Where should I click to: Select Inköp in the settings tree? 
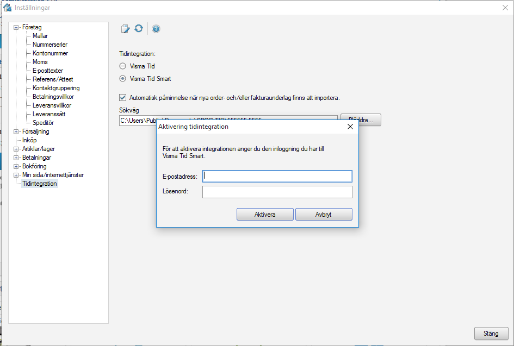click(29, 140)
